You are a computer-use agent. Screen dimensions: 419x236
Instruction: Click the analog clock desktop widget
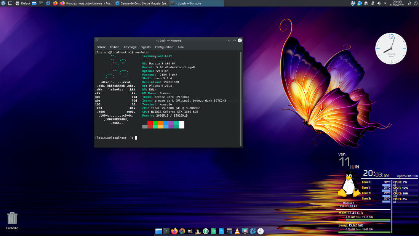click(x=391, y=48)
